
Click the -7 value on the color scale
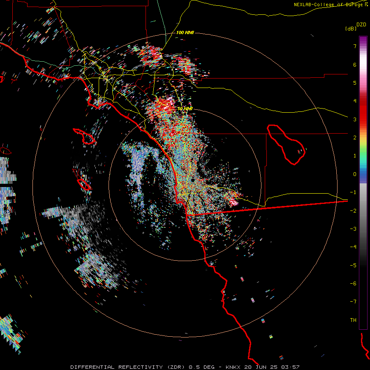353,302
